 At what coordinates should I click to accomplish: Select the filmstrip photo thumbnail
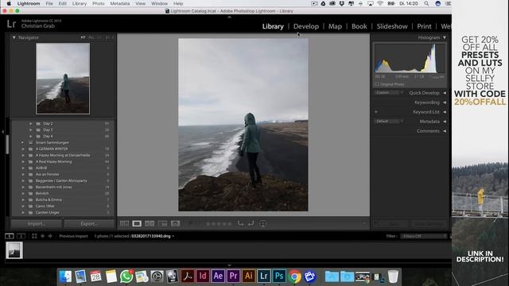[x=14, y=250]
